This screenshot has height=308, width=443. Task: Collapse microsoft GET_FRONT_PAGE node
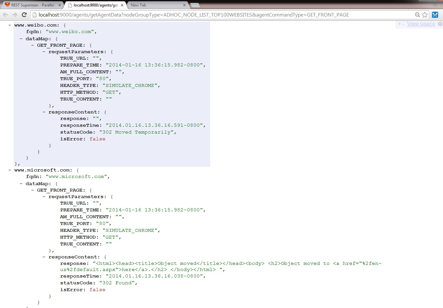(x=32, y=190)
